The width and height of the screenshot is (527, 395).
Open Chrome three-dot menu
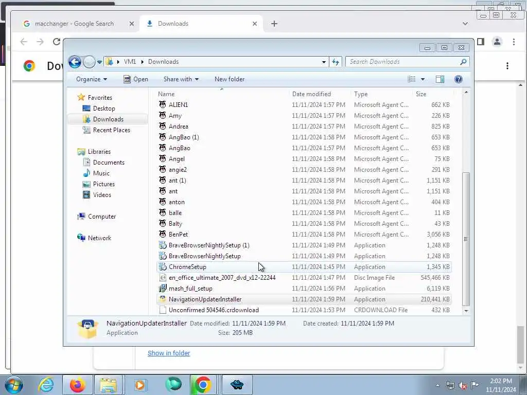click(x=514, y=42)
